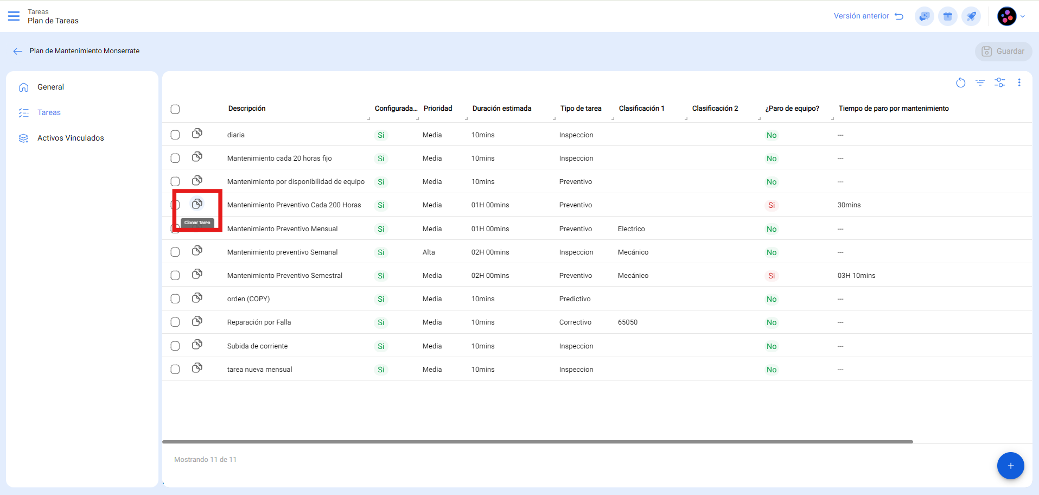
Task: Clone the 'diaria' task
Action: click(x=197, y=134)
